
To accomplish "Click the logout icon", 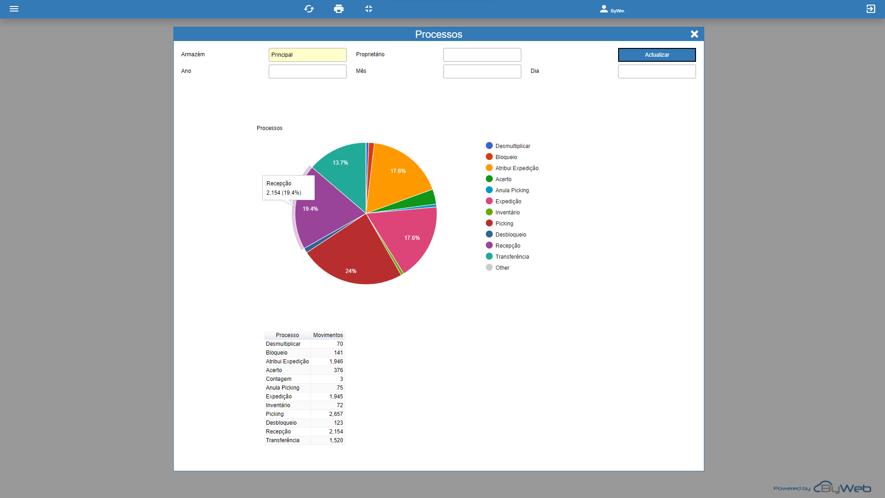I will tap(870, 9).
